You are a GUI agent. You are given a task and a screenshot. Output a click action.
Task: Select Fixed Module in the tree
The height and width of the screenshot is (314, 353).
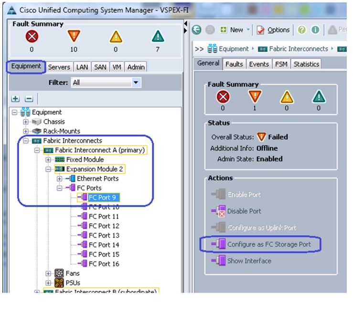pyautogui.click(x=85, y=160)
